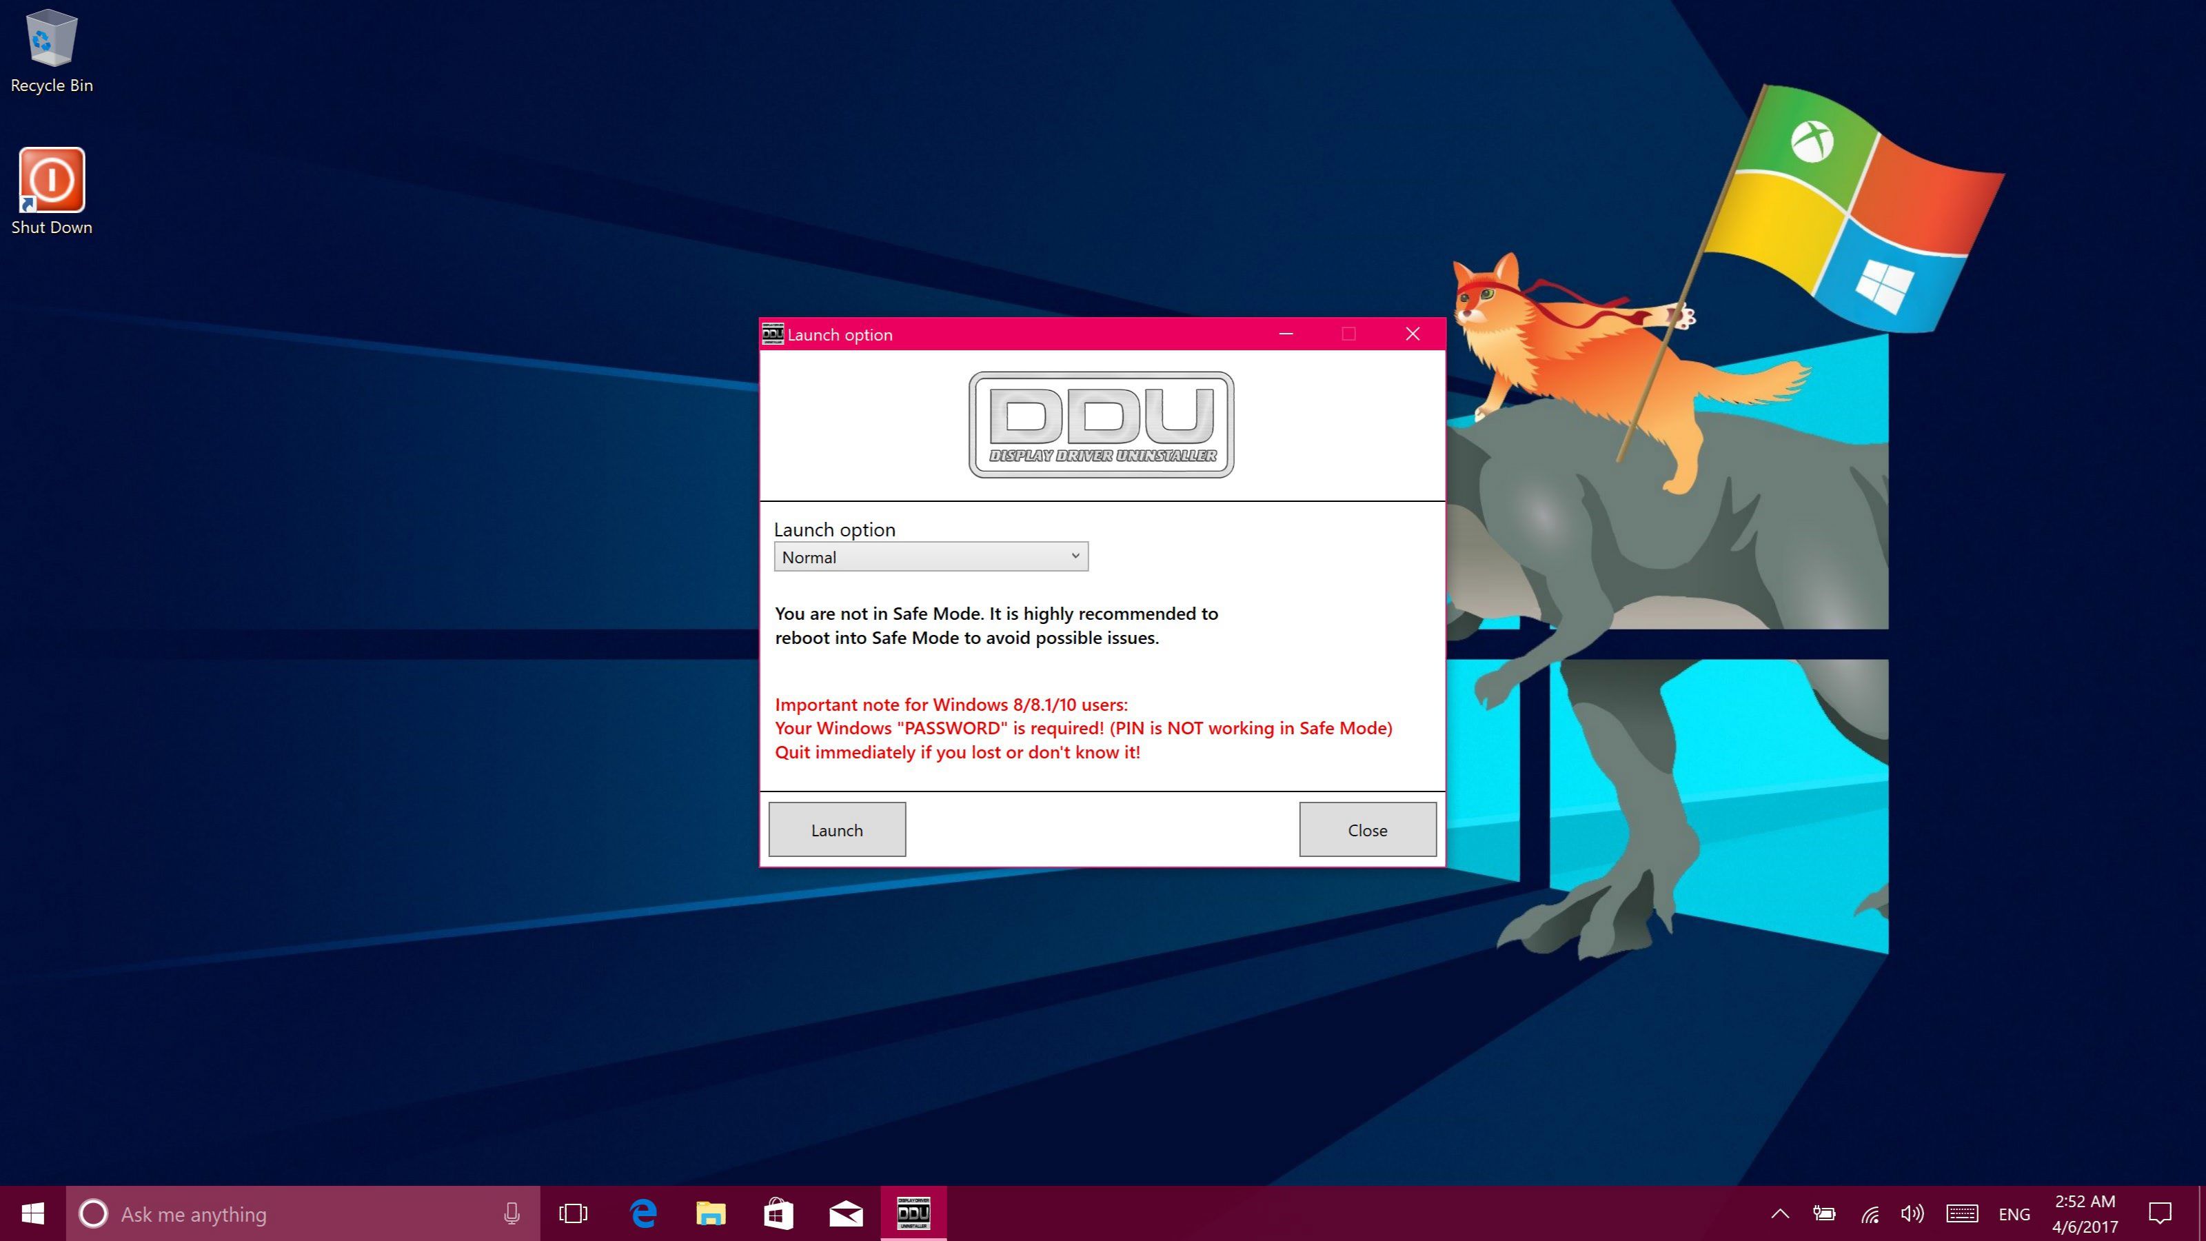Screen dimensions: 2206x1241
Task: Select the DDU taskbar button
Action: pyautogui.click(x=913, y=1213)
